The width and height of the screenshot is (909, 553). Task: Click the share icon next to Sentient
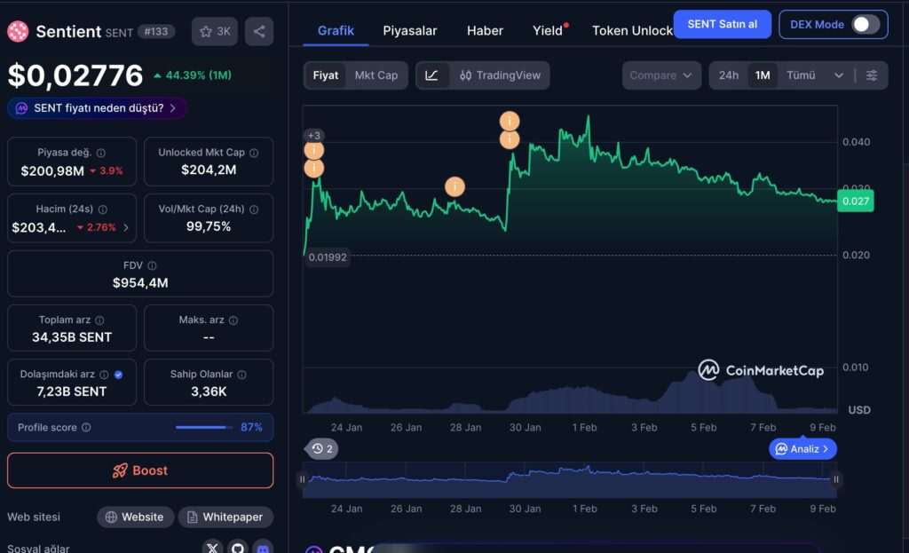[x=258, y=31]
